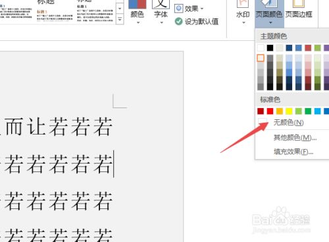Screen dimensions: 329x242
Task: Select darkest red shade in theme colors
Action: (308, 86)
